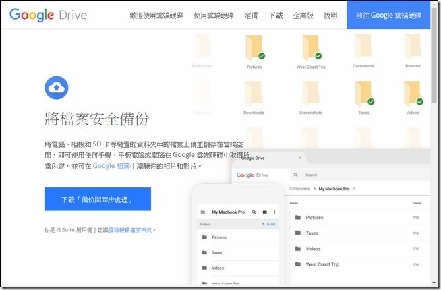The width and height of the screenshot is (441, 290).
Task: Click scrollbar down arrow at bottom
Action: [435, 283]
